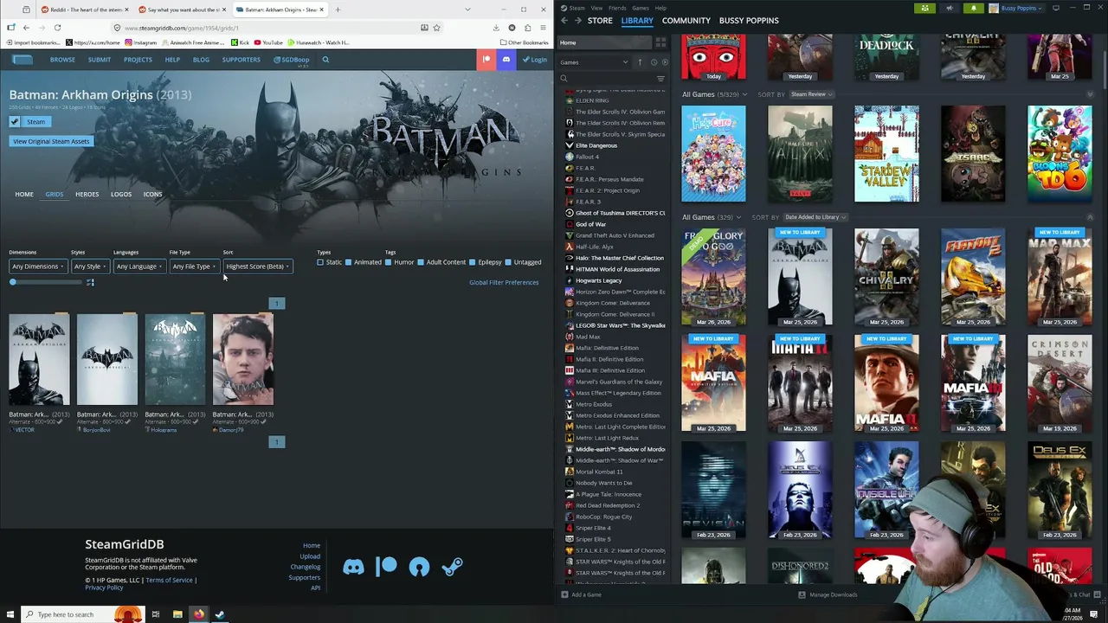Open Steam Review sort-by dropdown
Viewport: 1108px width, 623px height.
coord(810,94)
